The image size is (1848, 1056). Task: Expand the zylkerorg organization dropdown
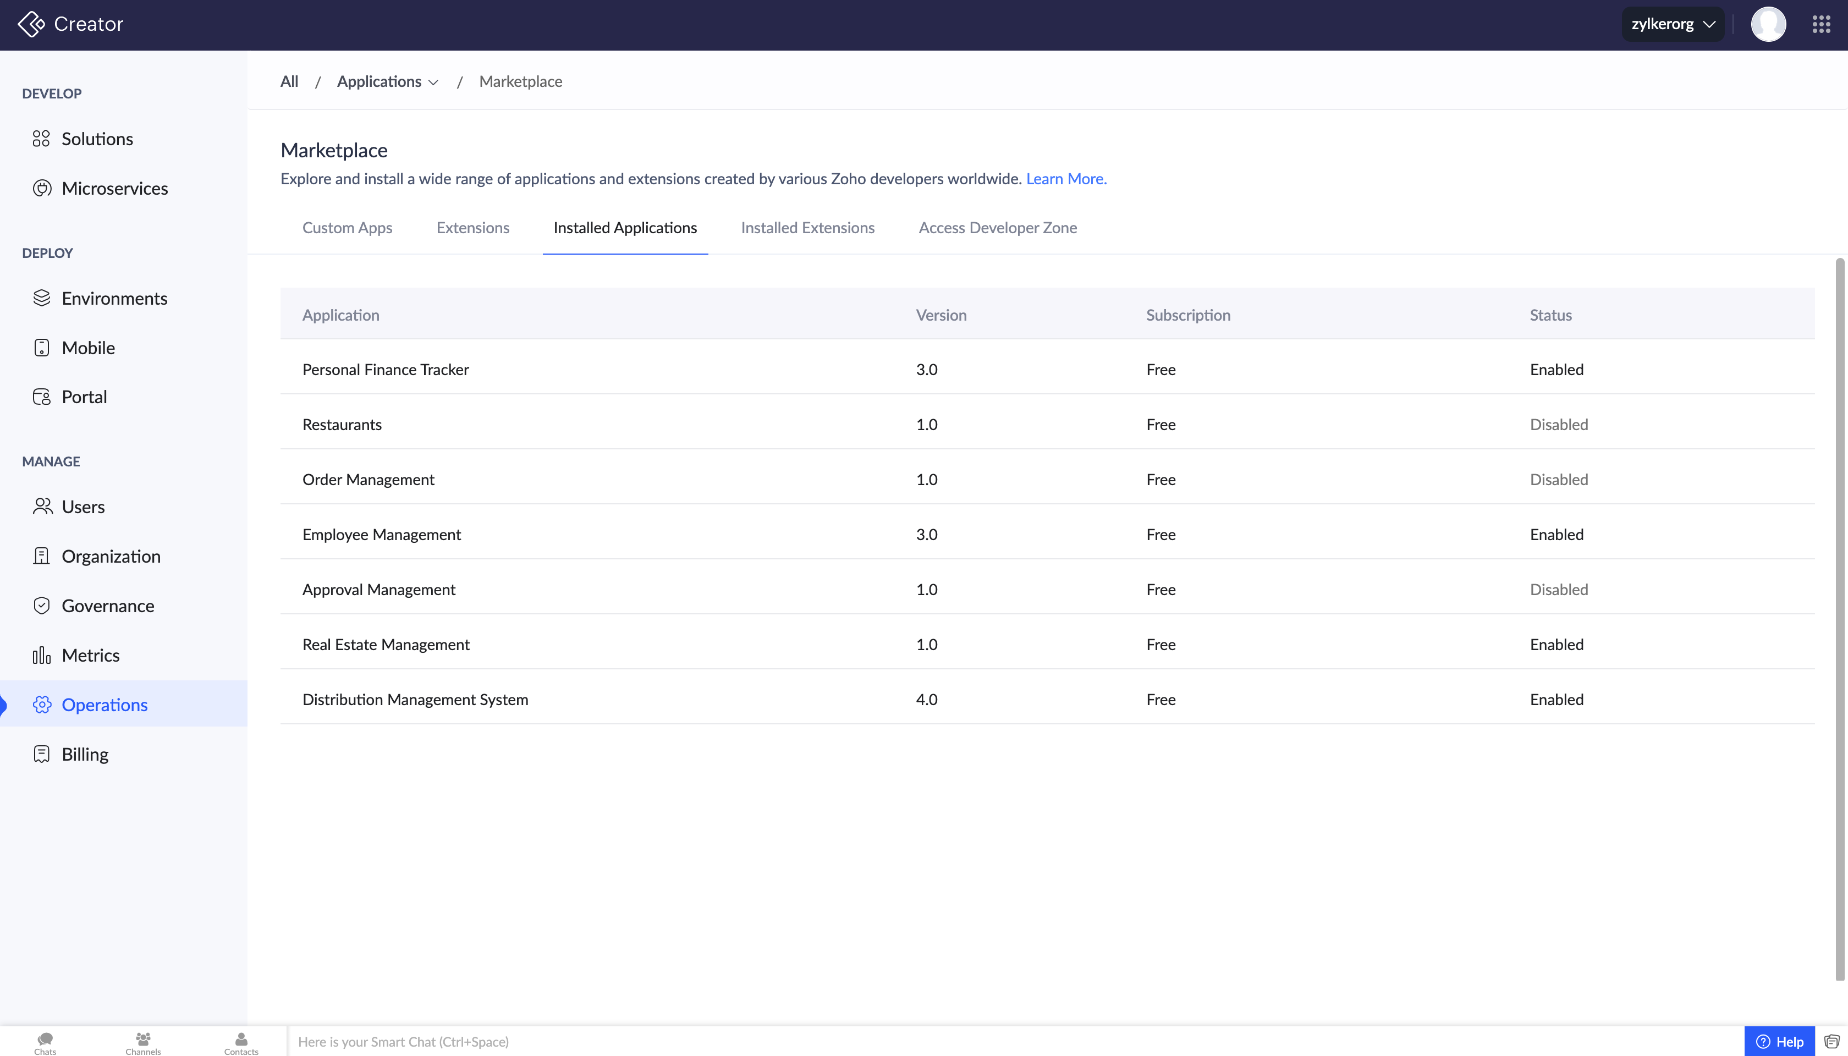pyautogui.click(x=1673, y=24)
